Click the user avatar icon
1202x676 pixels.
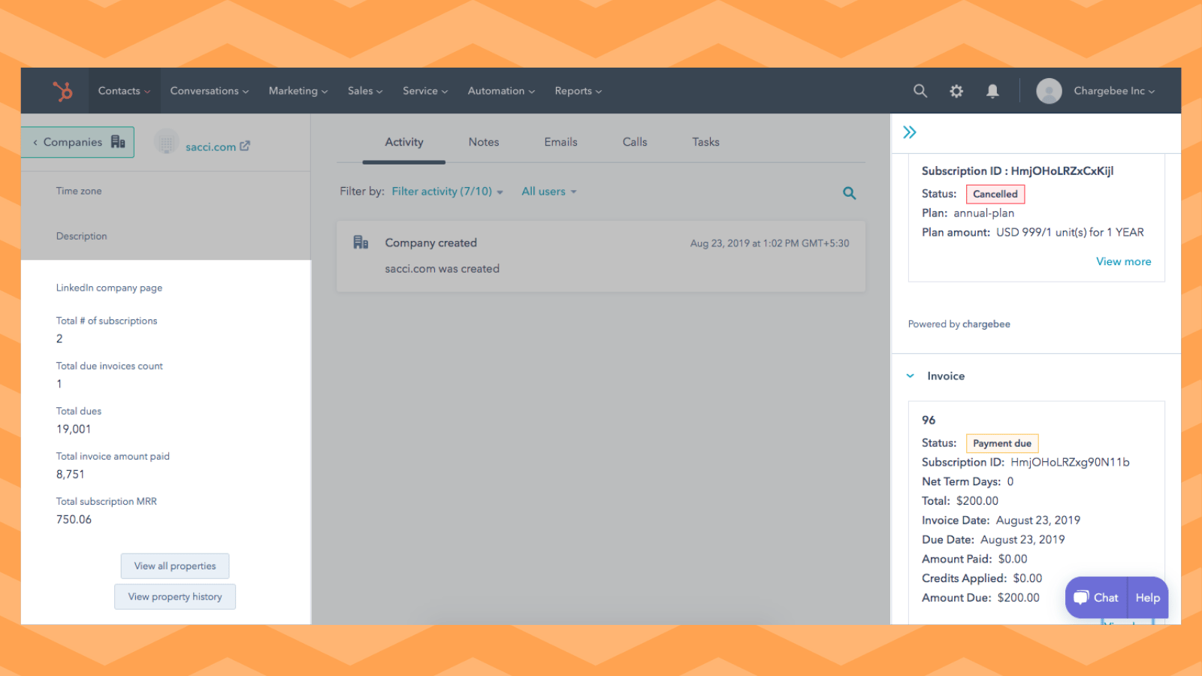point(1049,91)
